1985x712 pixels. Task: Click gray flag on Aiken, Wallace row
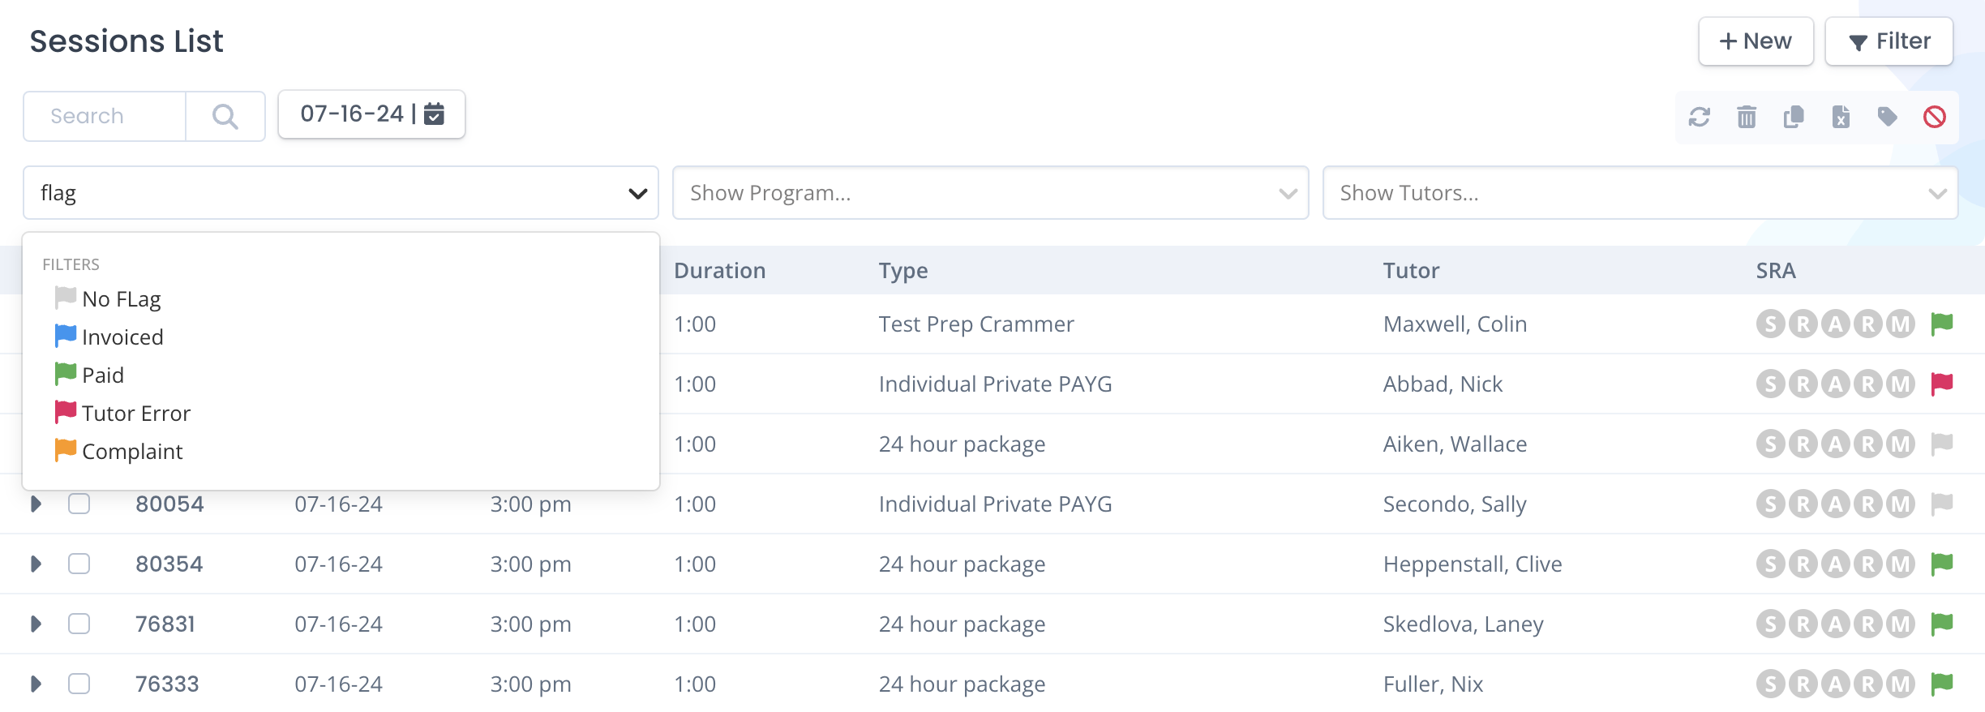point(1942,444)
